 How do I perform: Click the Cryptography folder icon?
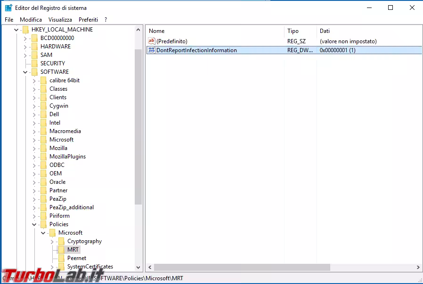coord(61,241)
